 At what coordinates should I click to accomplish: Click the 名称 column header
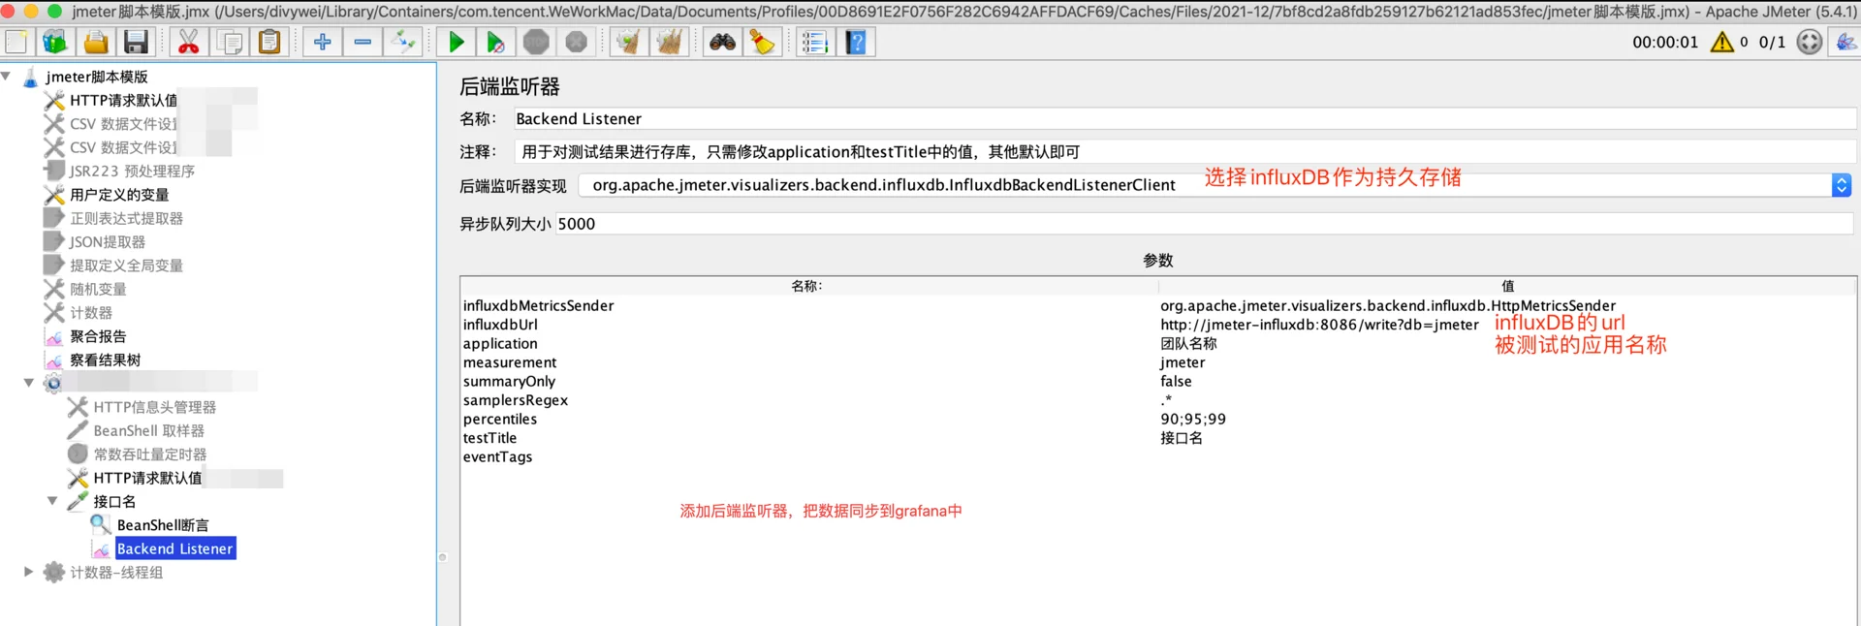click(x=809, y=286)
